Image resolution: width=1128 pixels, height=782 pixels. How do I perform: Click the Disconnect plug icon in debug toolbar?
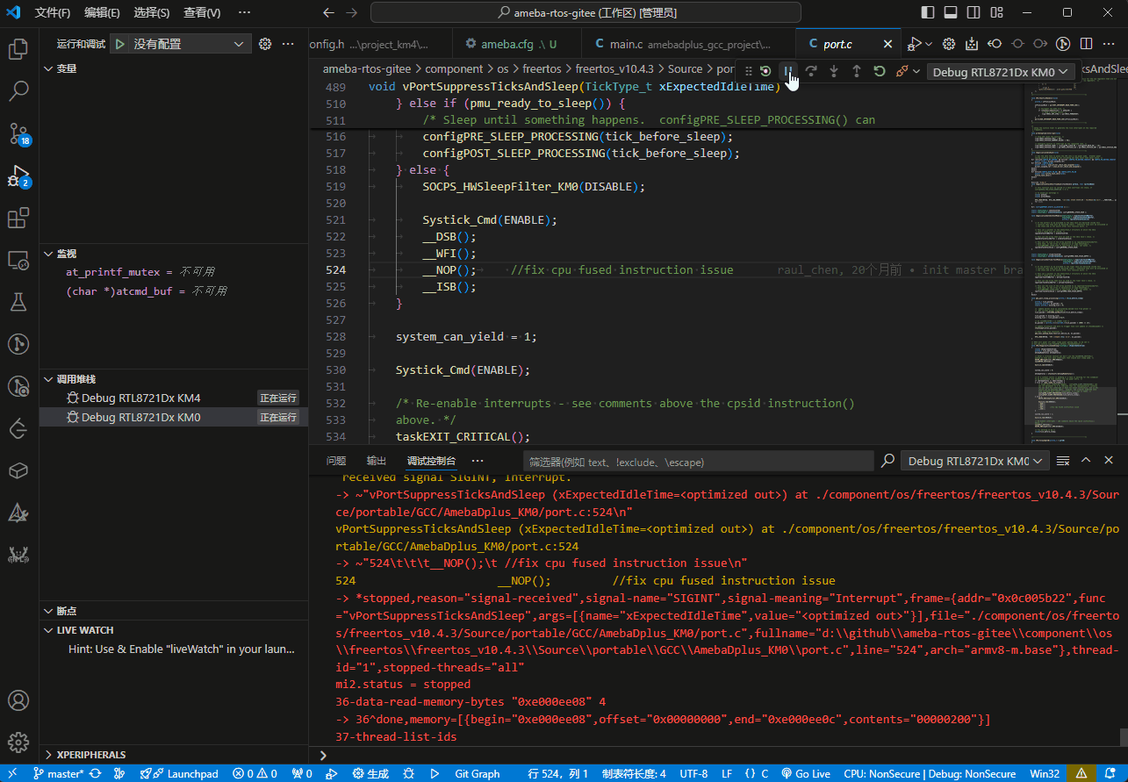902,71
